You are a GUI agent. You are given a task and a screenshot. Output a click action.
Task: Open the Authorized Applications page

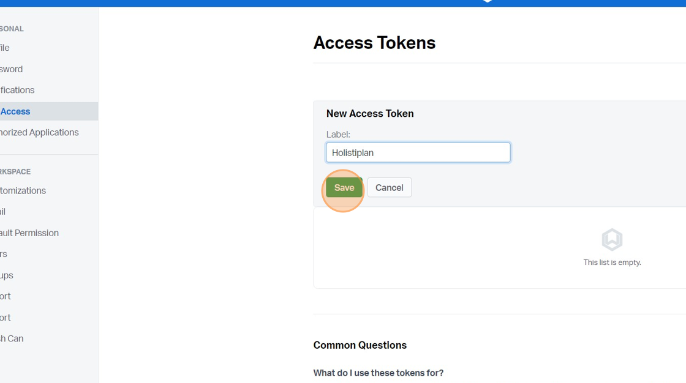coord(39,132)
